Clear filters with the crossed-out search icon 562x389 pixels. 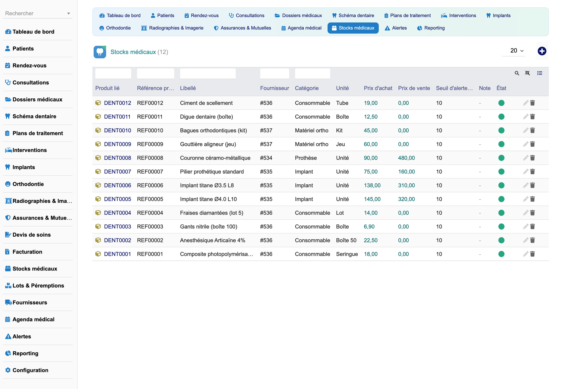[x=527, y=73]
